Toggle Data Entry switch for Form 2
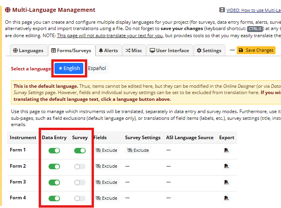Image resolution: width=281 pixels, height=208 pixels. [54, 166]
